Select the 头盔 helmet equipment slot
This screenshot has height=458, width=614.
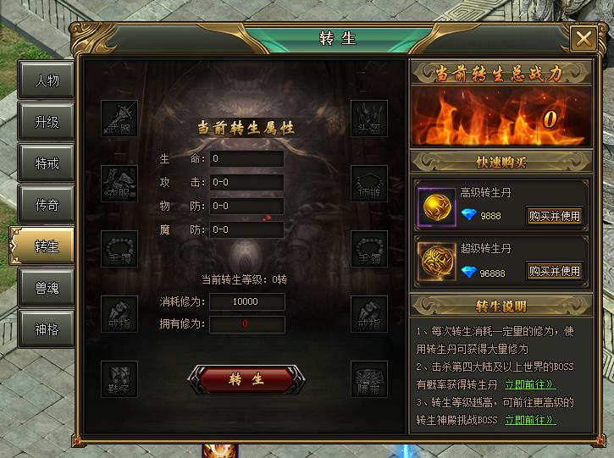(x=369, y=119)
